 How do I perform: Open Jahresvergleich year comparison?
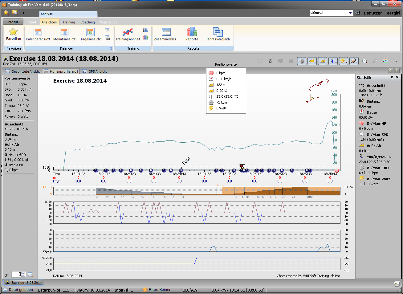[218, 34]
